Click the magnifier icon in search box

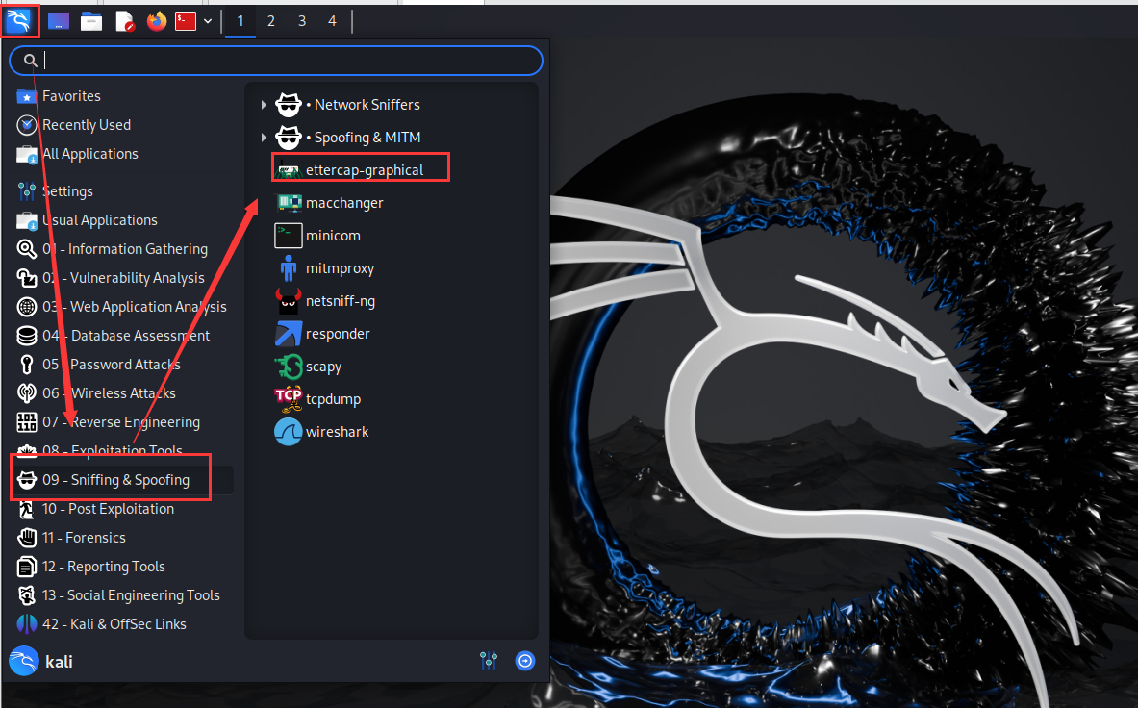pos(30,61)
